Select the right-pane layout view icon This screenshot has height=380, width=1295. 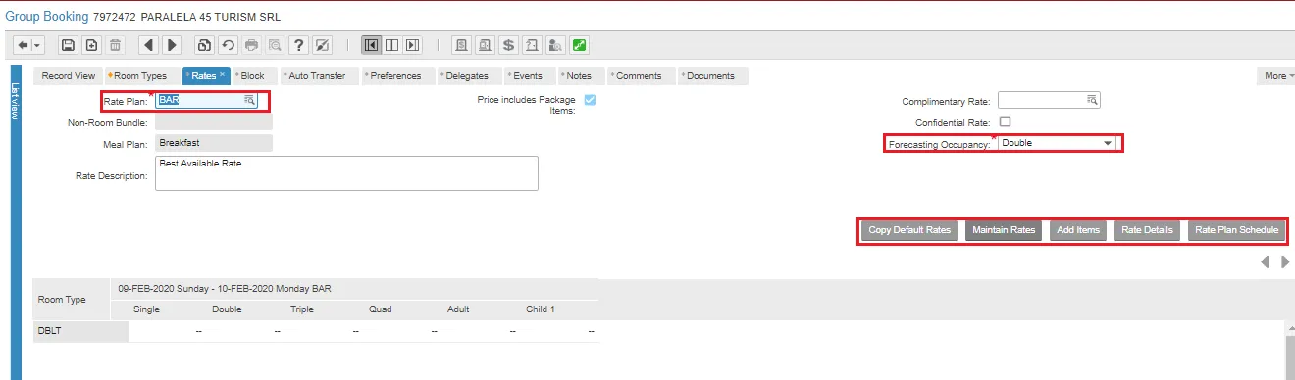(413, 45)
